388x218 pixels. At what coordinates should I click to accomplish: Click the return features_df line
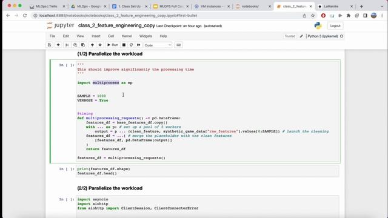(x=106, y=149)
